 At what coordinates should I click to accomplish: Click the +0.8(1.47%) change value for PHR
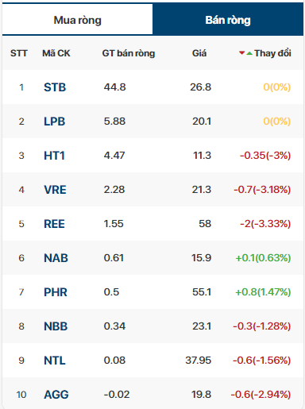point(263,292)
